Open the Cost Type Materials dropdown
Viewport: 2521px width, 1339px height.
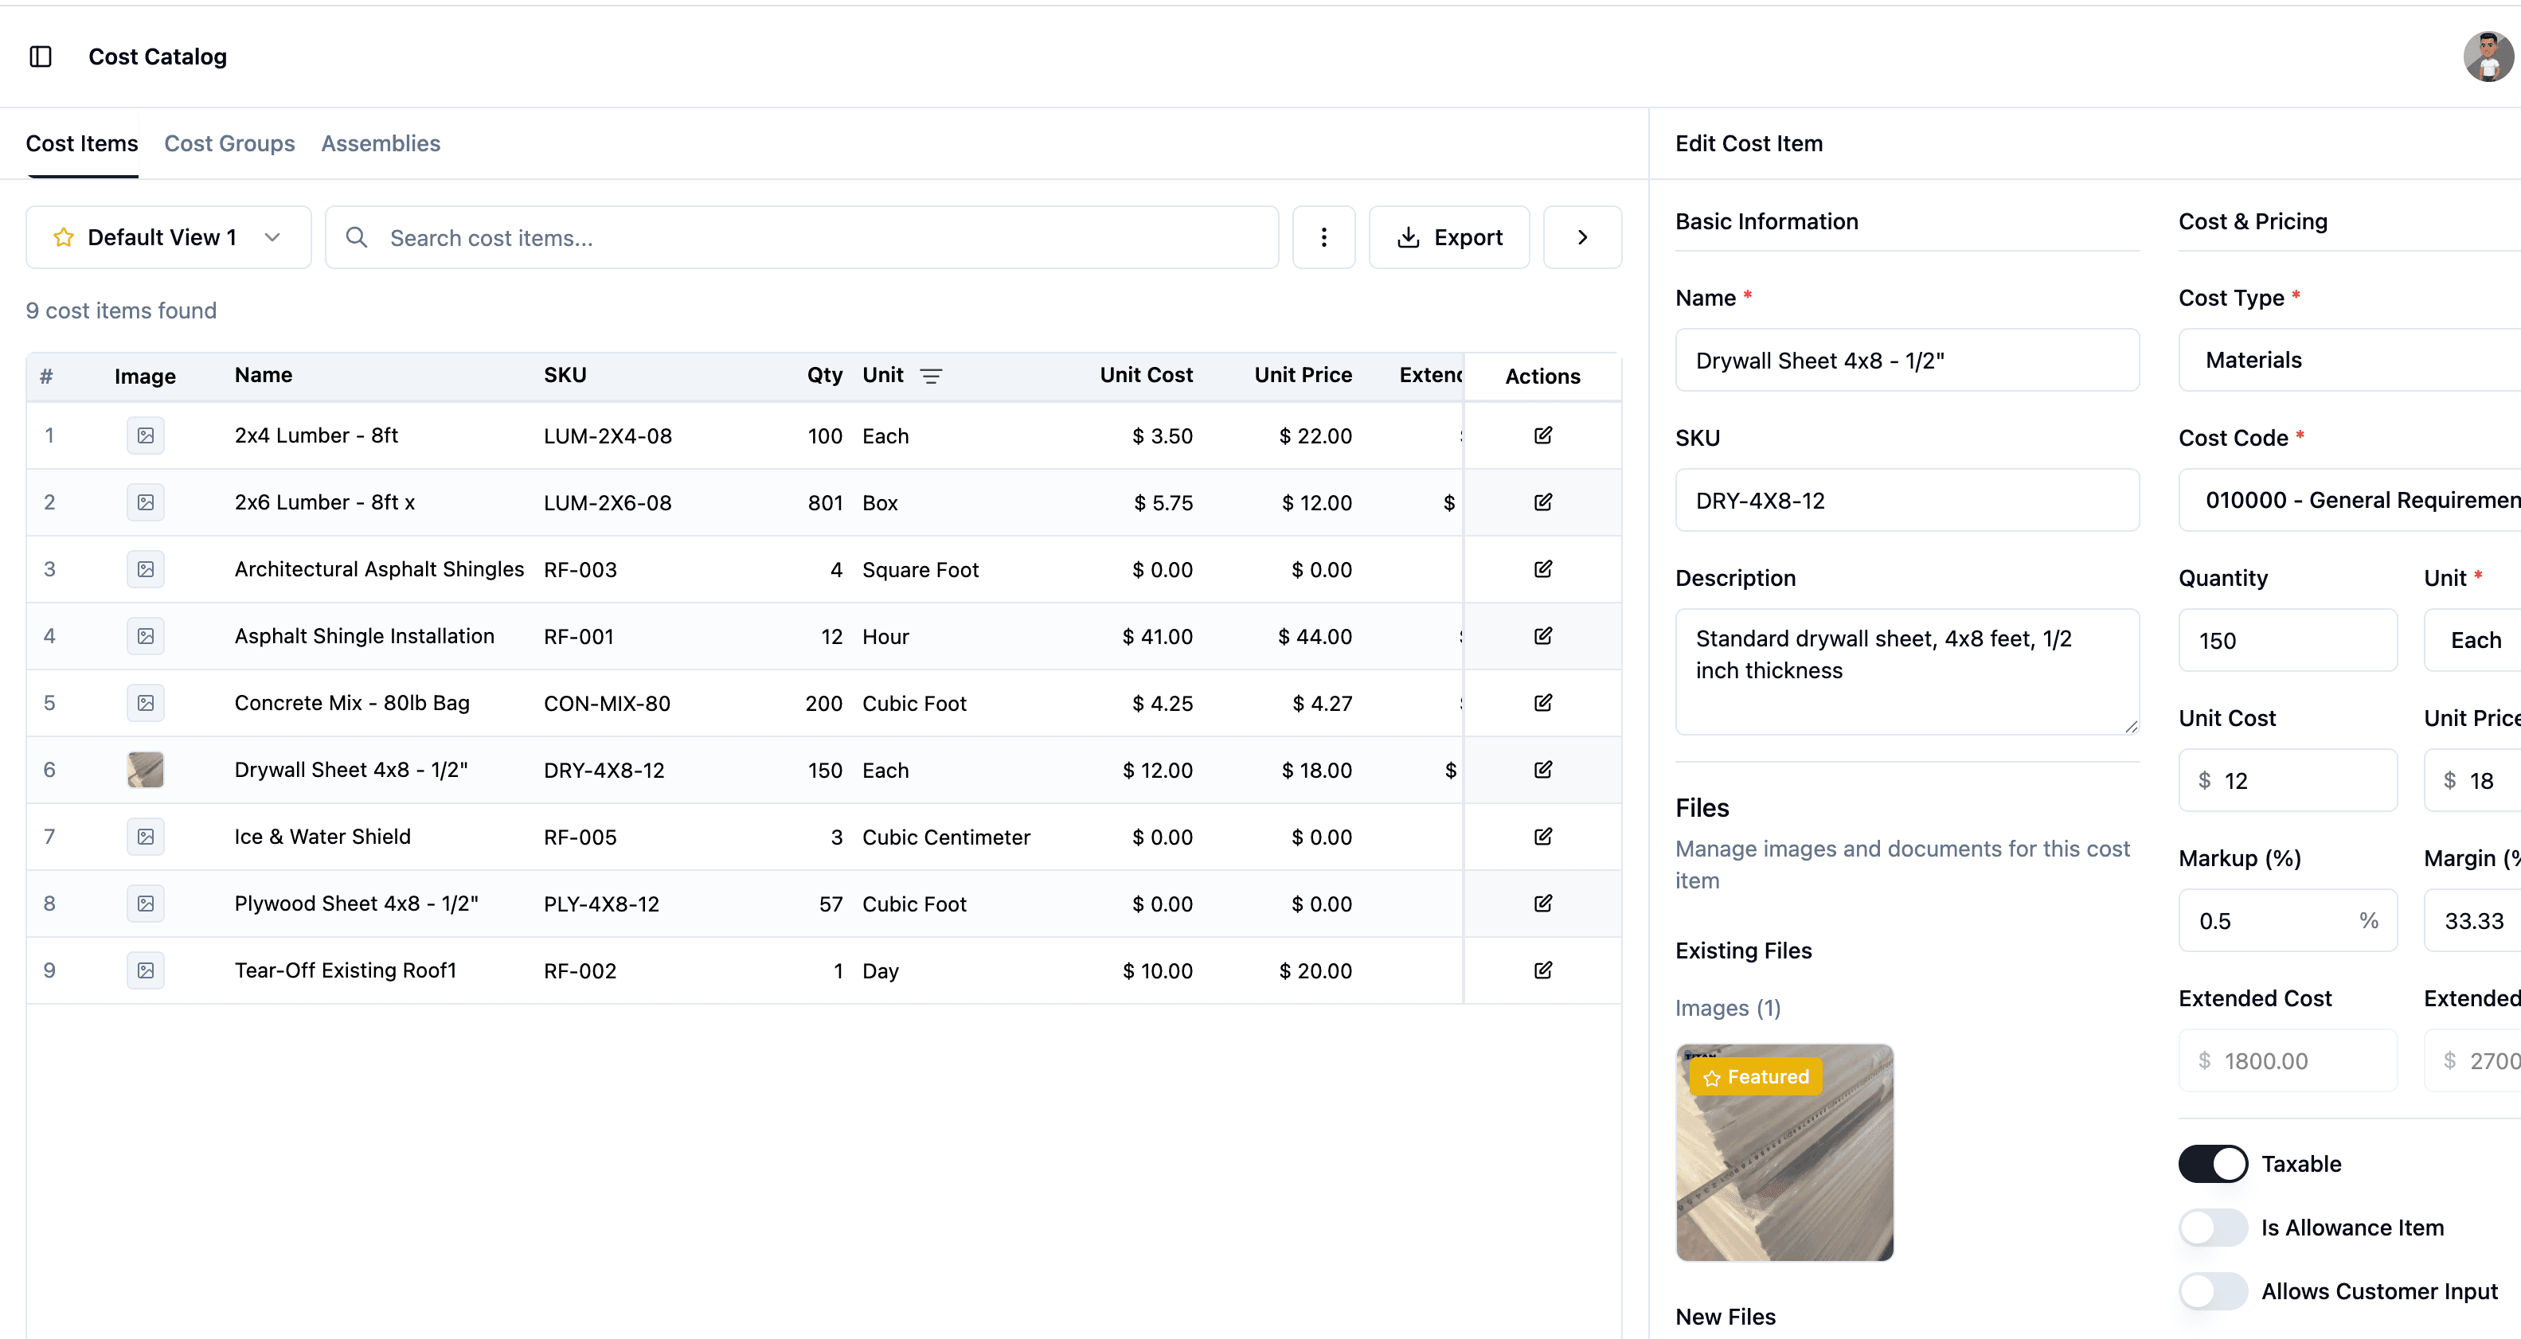click(x=2349, y=360)
